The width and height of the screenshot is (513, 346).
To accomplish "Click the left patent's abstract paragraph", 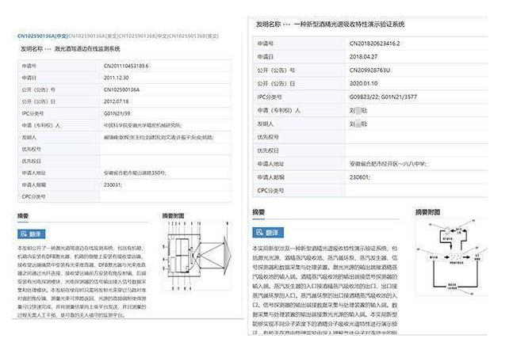I will coord(82,281).
